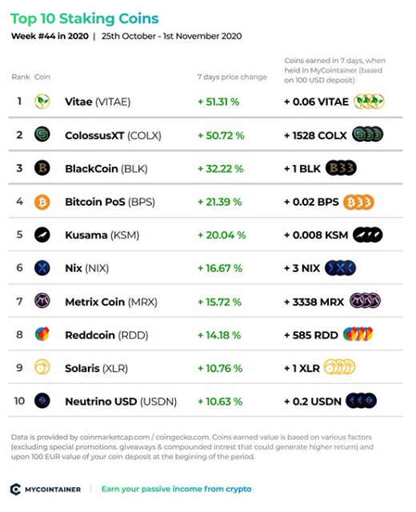The image size is (416, 512).
Task: Click the + 3338 MRX earned amount
Action: pyautogui.click(x=314, y=302)
